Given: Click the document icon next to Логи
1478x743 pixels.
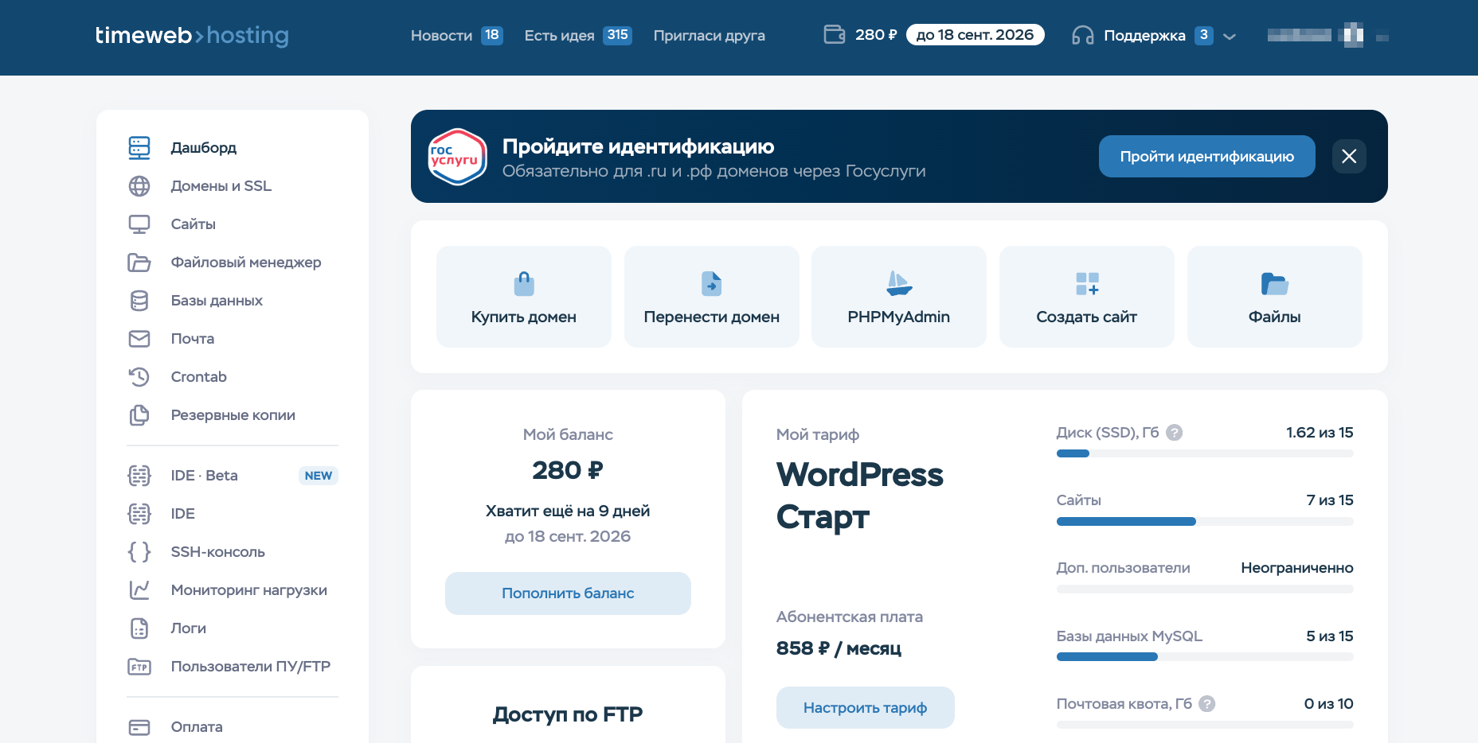Looking at the screenshot, I should pyautogui.click(x=139, y=628).
